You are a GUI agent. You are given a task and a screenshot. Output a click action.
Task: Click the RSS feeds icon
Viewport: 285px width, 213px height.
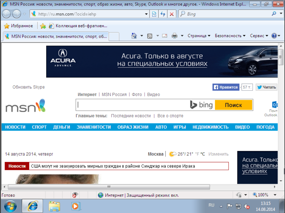click(x=150, y=36)
